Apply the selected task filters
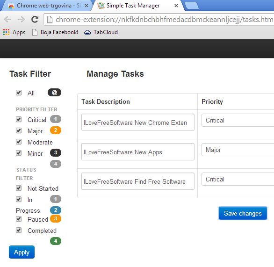Screen dimensions: 274x267 coord(22,252)
